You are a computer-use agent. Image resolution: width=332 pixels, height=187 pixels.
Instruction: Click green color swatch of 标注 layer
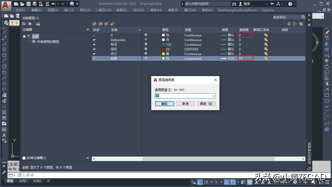(163, 44)
